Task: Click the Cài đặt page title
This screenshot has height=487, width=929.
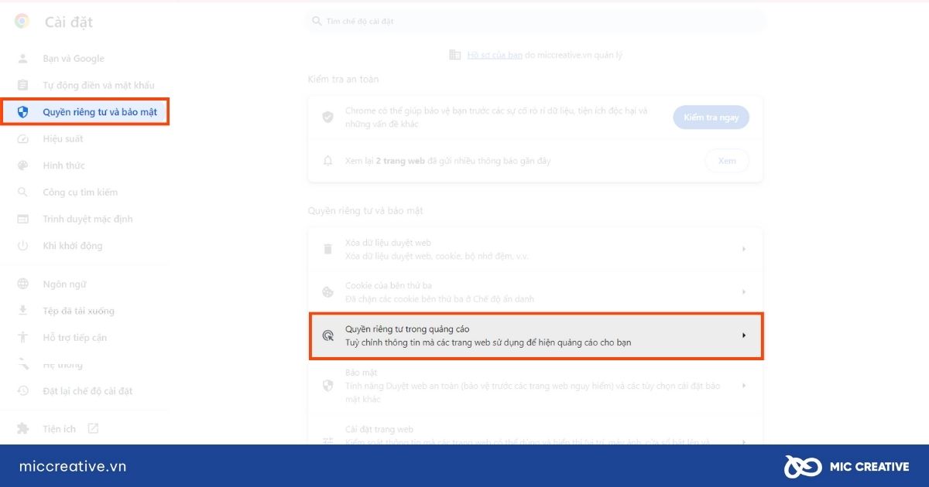Action: (68, 22)
